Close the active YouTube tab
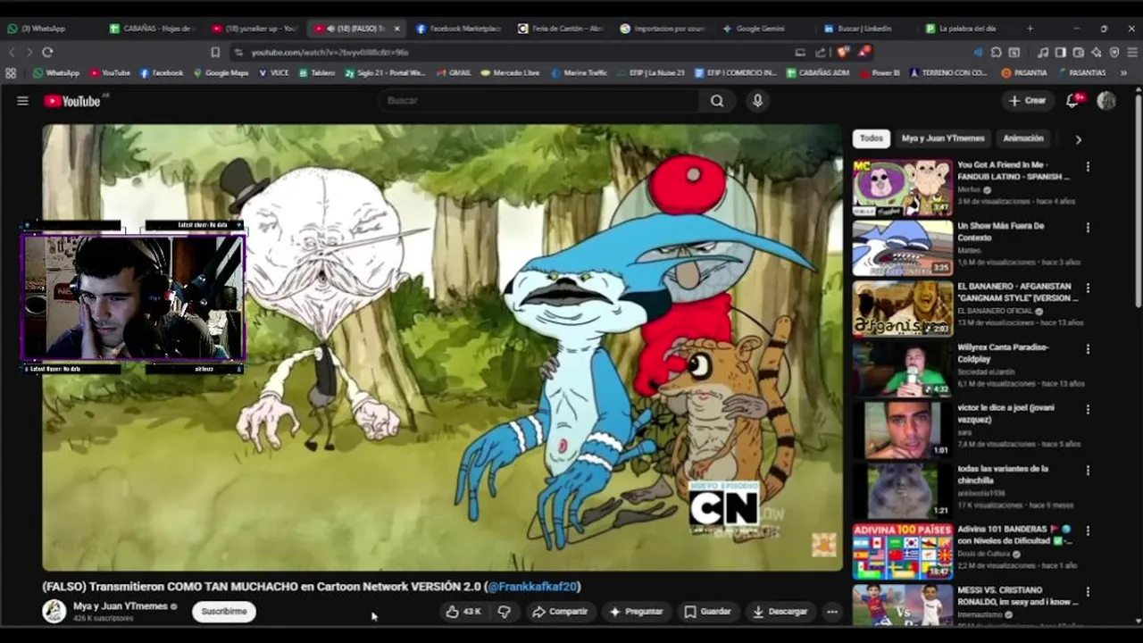 pyautogui.click(x=396, y=29)
